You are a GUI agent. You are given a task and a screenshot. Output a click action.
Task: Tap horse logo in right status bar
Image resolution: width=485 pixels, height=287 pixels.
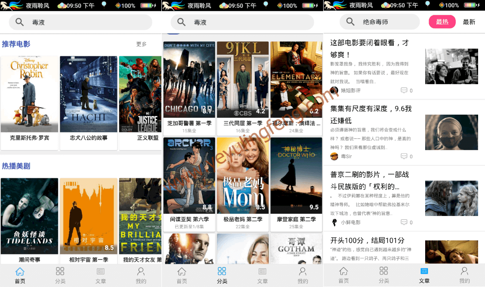click(335, 5)
